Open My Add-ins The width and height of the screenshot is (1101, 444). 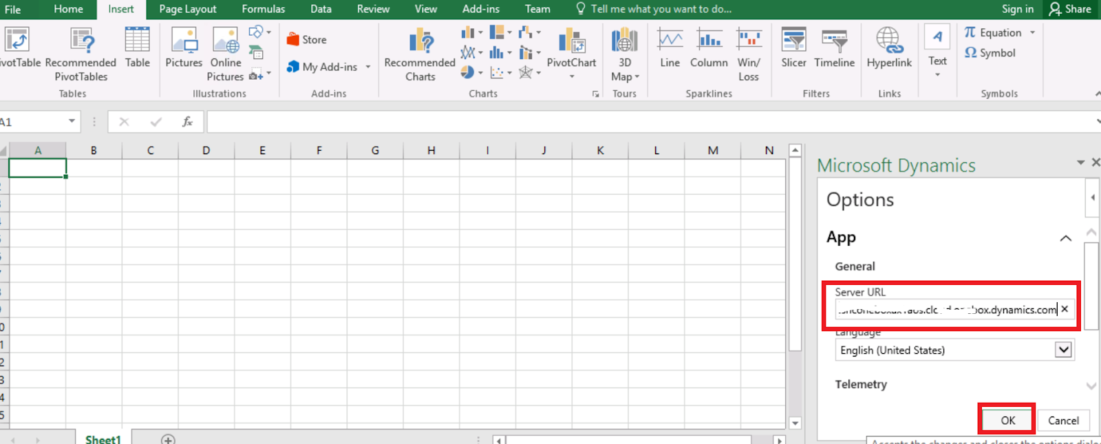(322, 67)
